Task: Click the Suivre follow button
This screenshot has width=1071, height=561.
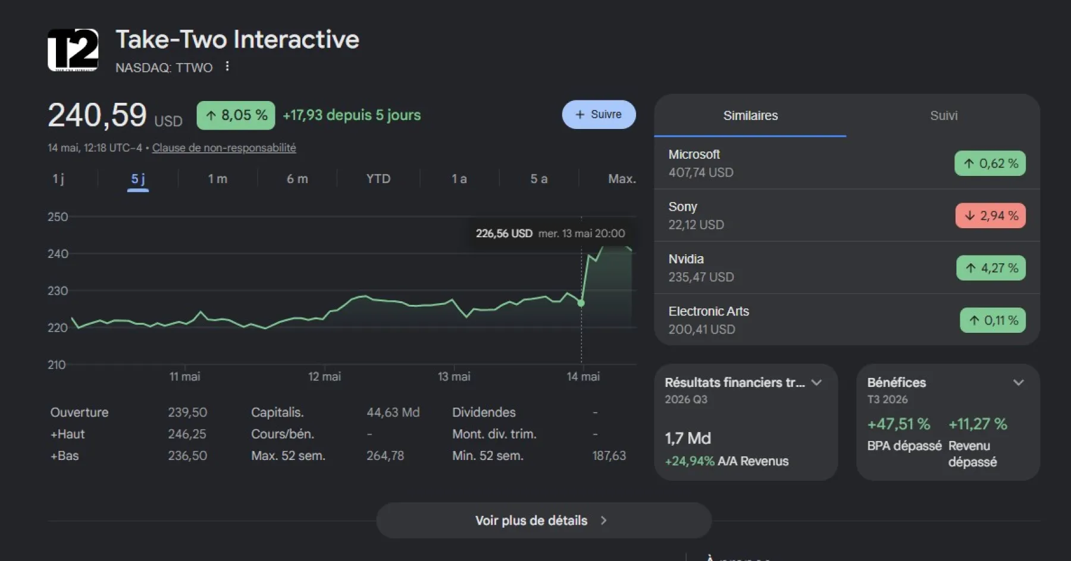Action: point(599,115)
